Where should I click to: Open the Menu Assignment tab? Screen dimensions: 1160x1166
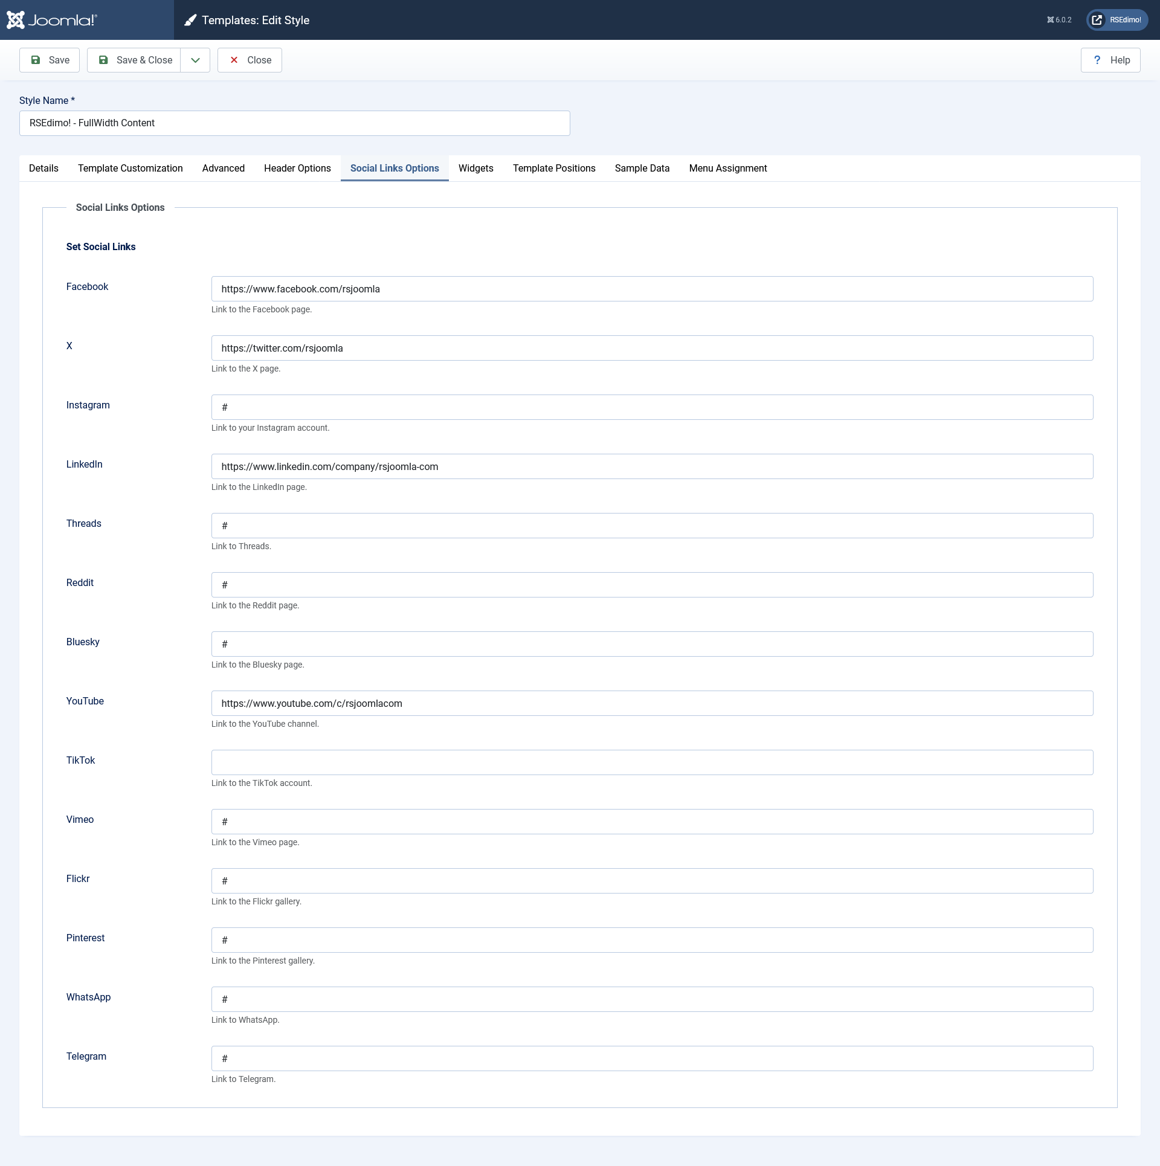point(727,168)
